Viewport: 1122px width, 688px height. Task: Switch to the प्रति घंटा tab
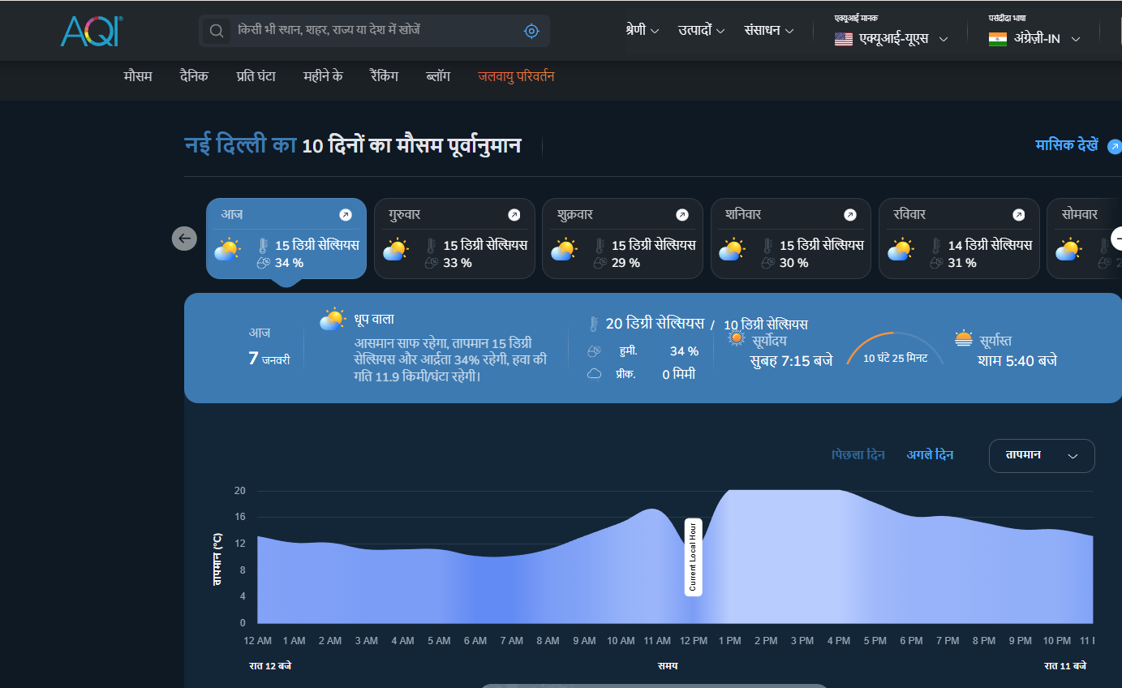click(256, 76)
